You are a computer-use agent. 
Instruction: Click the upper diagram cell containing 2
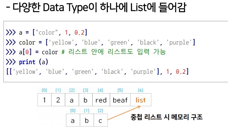pyautogui.click(x=58, y=100)
